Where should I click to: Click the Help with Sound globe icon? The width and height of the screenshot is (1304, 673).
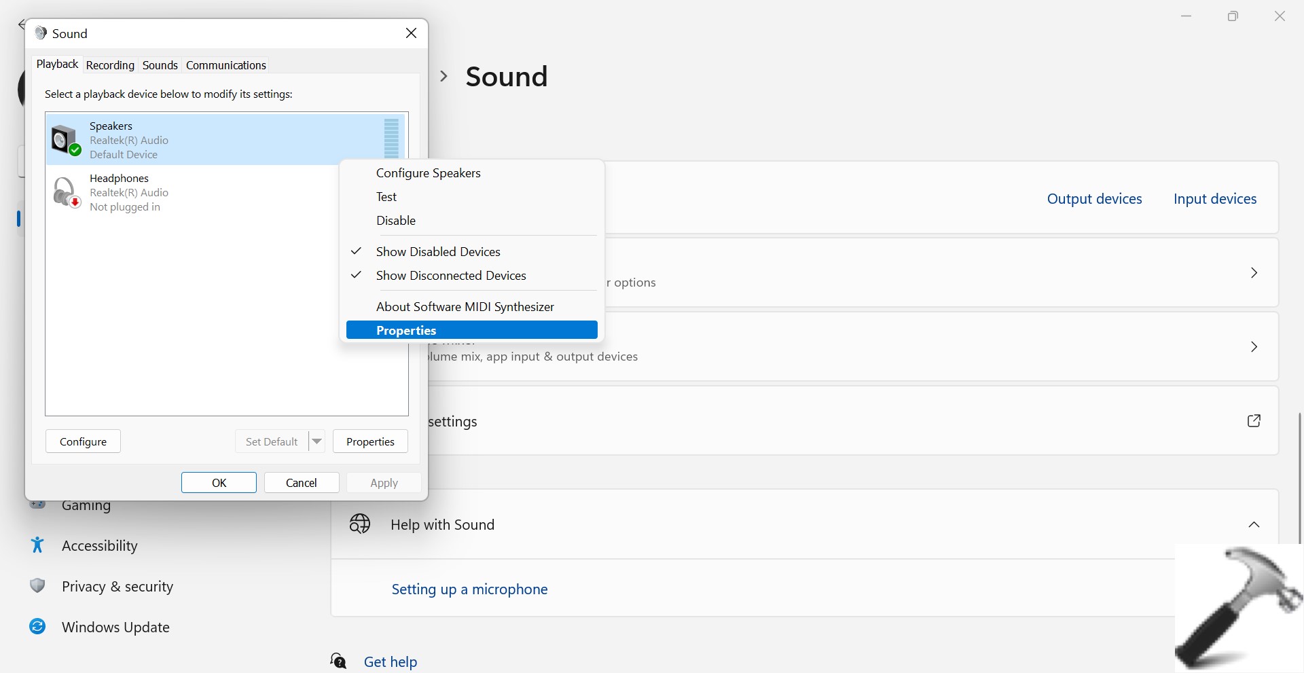[359, 524]
